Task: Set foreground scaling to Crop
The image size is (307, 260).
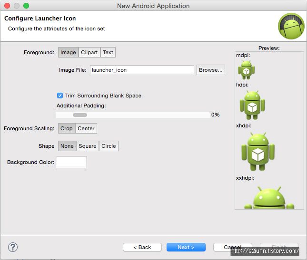Action: 67,128
